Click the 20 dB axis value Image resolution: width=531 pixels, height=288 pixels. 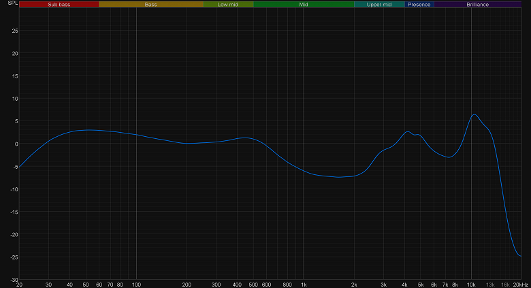point(15,54)
